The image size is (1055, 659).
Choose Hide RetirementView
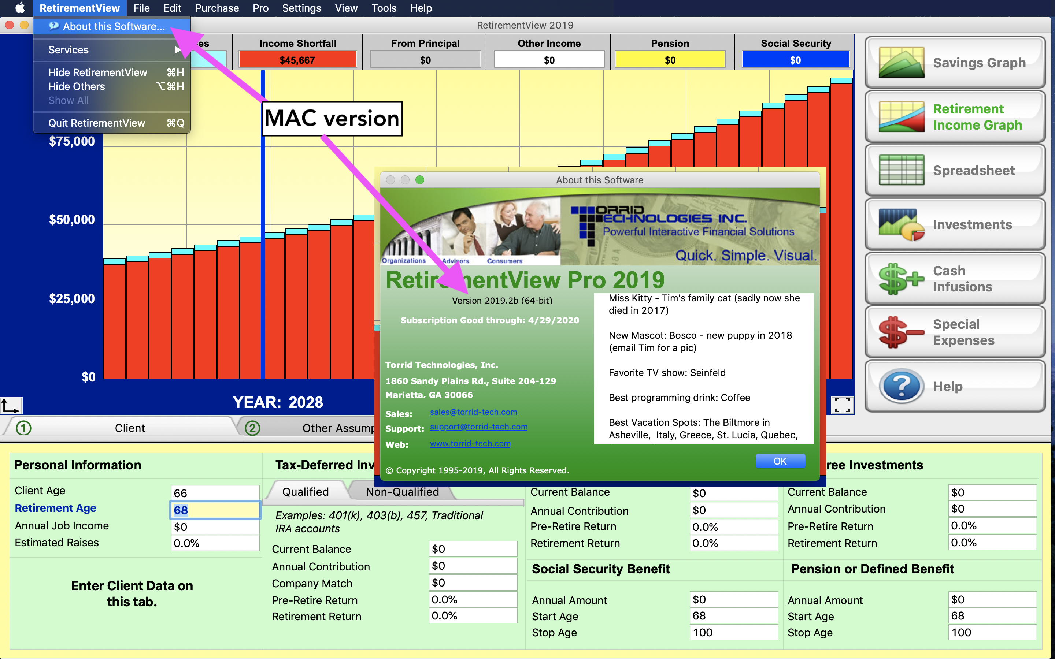[x=112, y=72]
